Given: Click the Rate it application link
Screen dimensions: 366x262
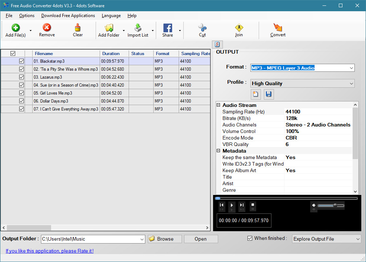Looking at the screenshot, I should point(50,251).
